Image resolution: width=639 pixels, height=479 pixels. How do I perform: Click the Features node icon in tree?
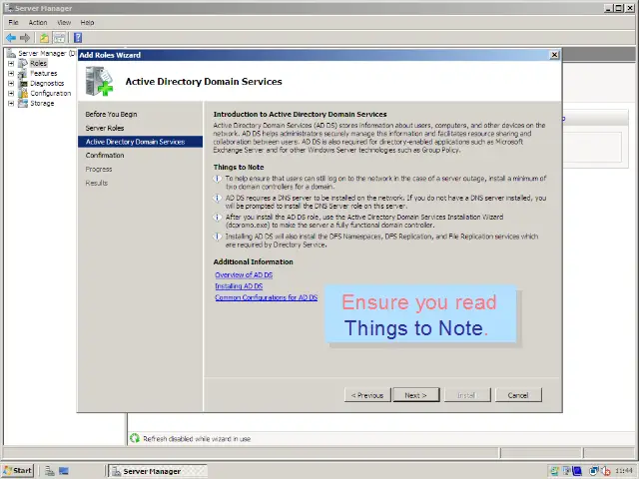click(23, 73)
